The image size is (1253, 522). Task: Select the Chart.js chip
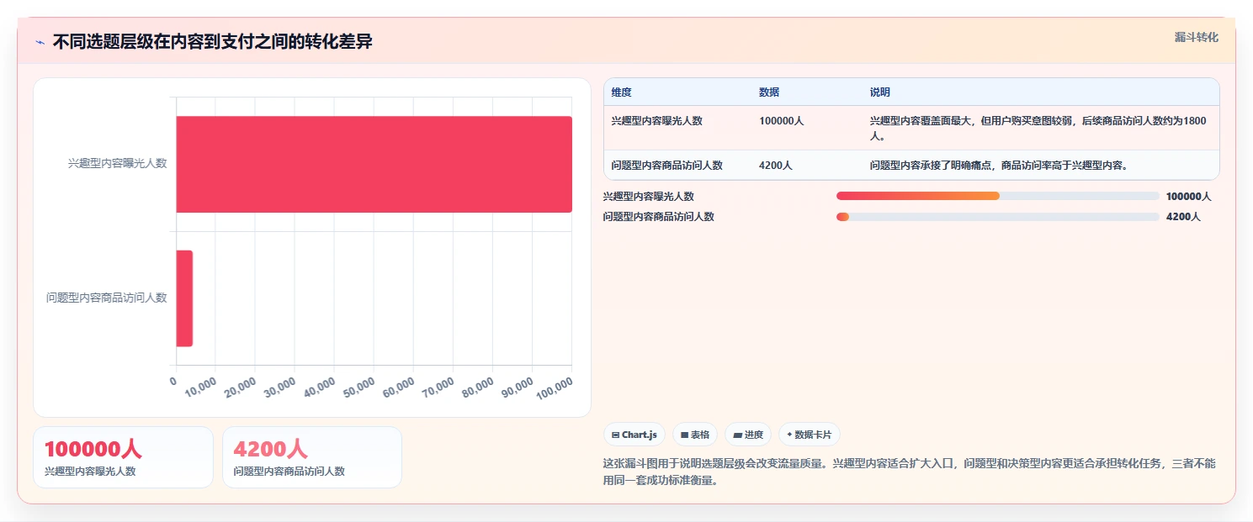click(x=634, y=435)
